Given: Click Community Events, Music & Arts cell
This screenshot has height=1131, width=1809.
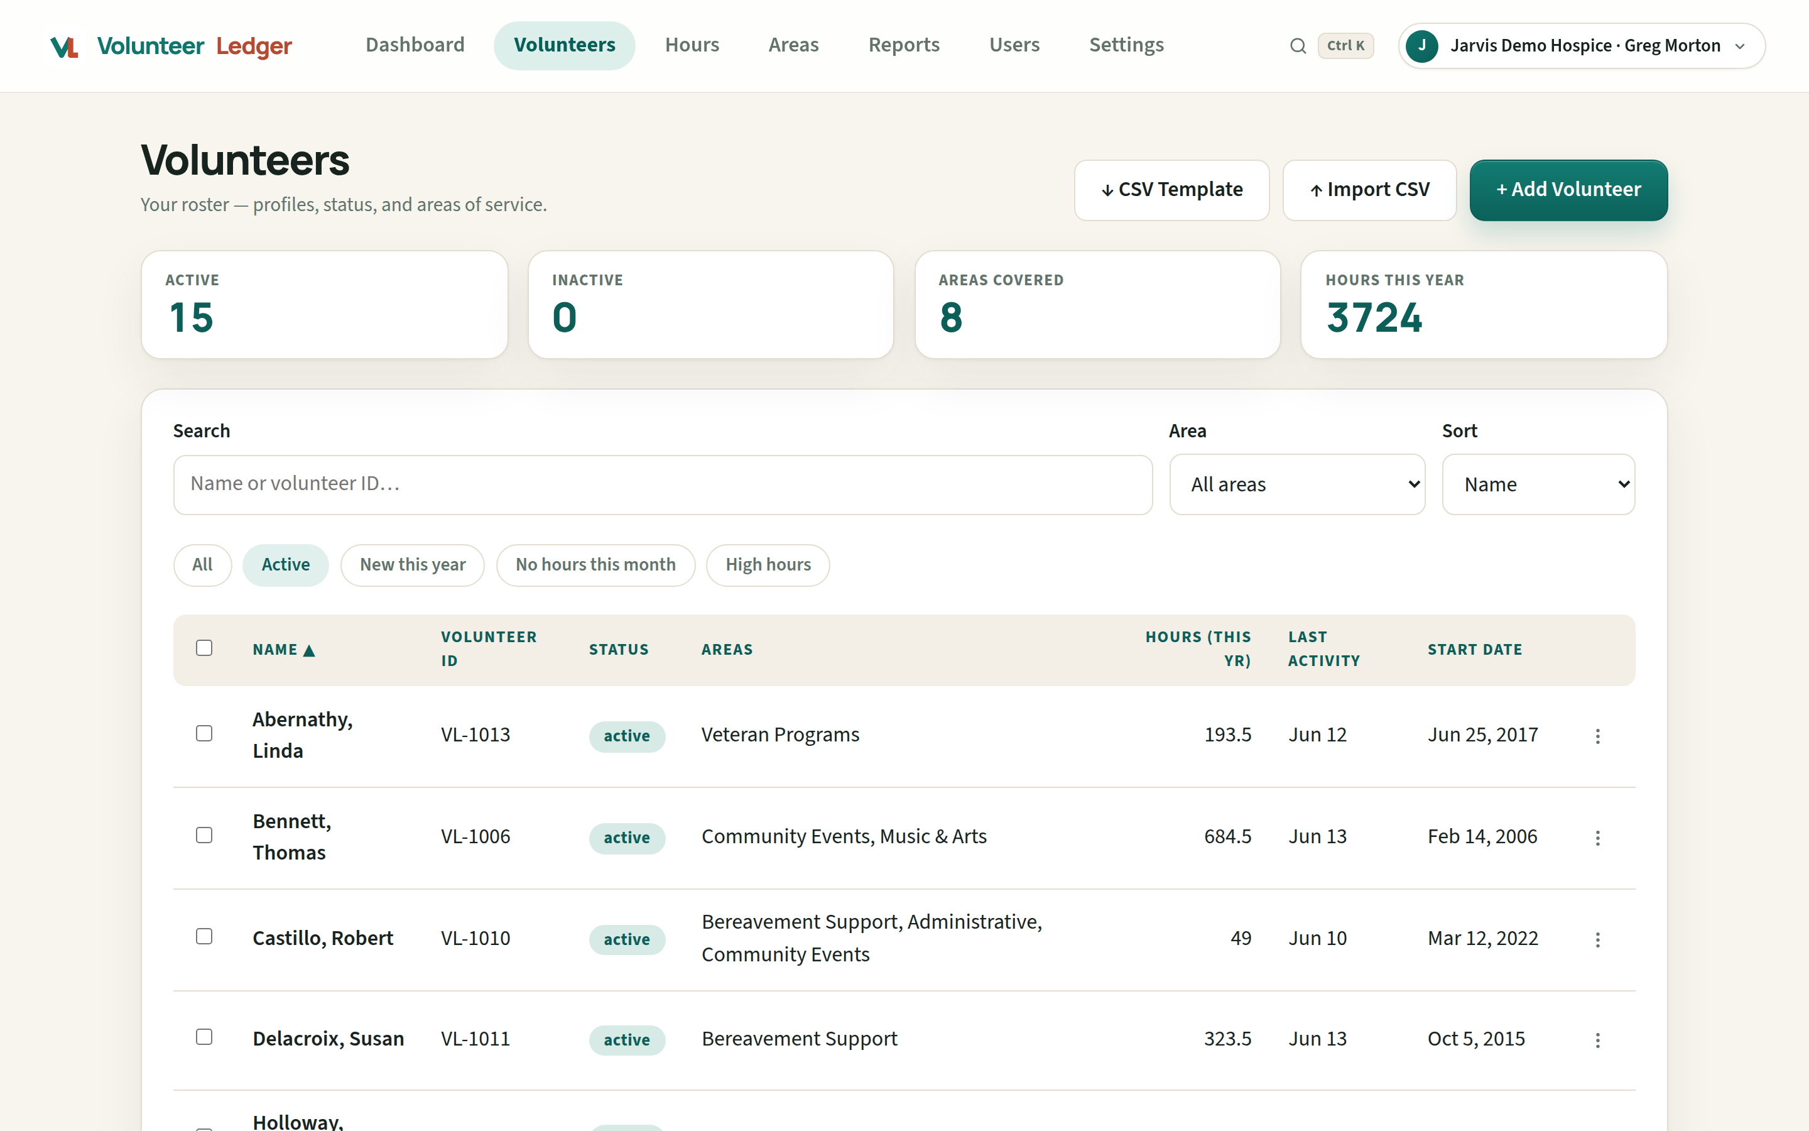Looking at the screenshot, I should tap(844, 836).
